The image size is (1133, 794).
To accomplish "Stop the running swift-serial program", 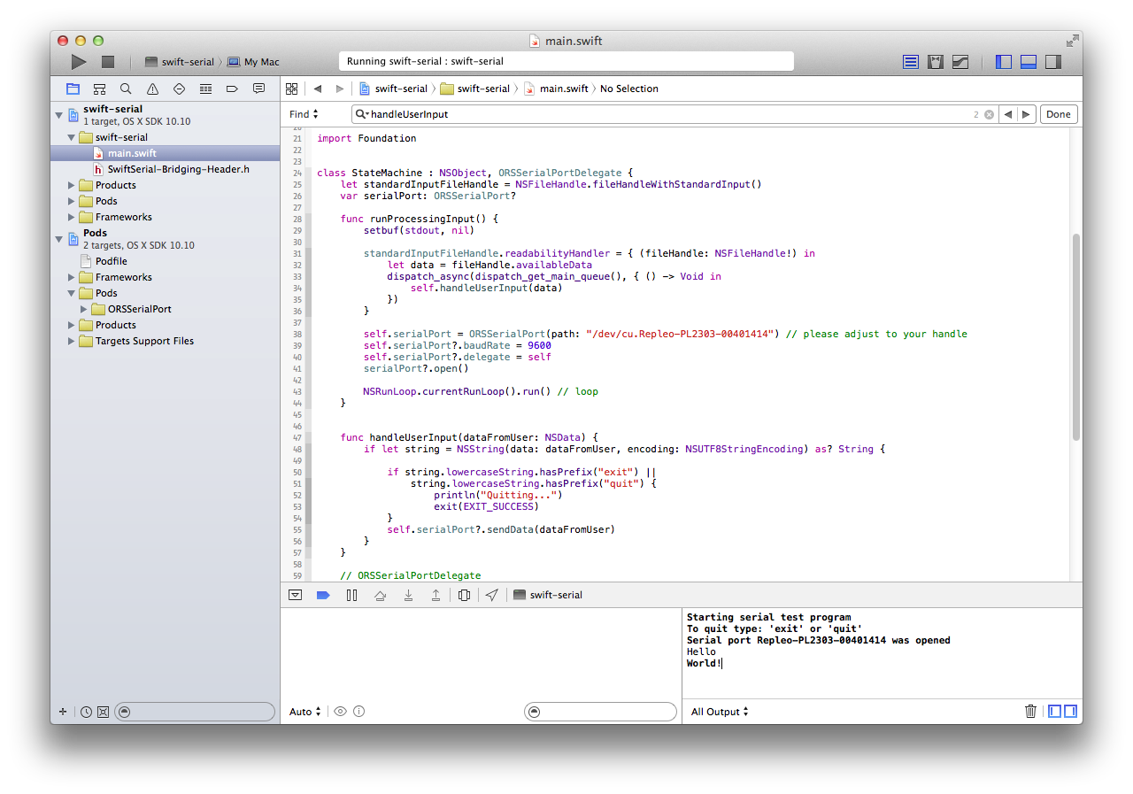I will coord(108,62).
